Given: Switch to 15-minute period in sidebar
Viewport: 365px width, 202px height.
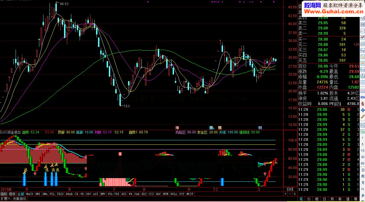Looking at the screenshot, I should tap(362, 150).
